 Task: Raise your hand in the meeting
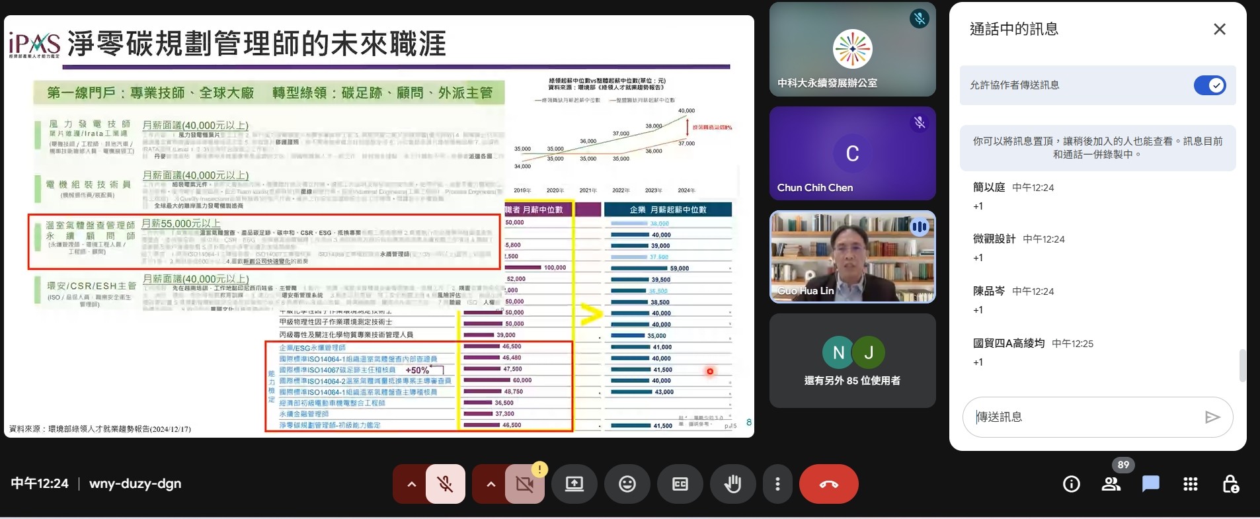[x=732, y=484]
